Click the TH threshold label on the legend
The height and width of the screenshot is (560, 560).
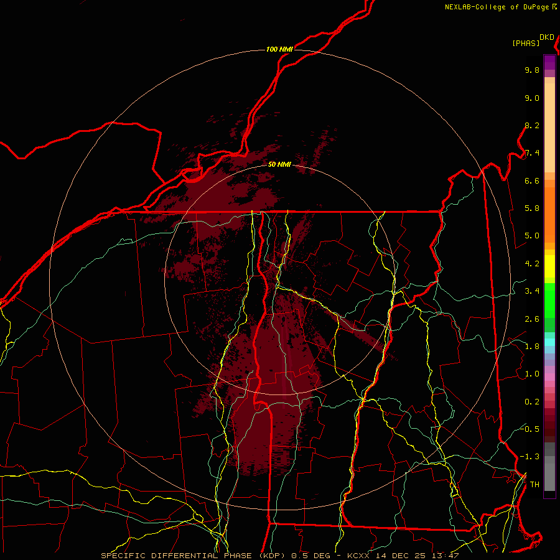[534, 485]
